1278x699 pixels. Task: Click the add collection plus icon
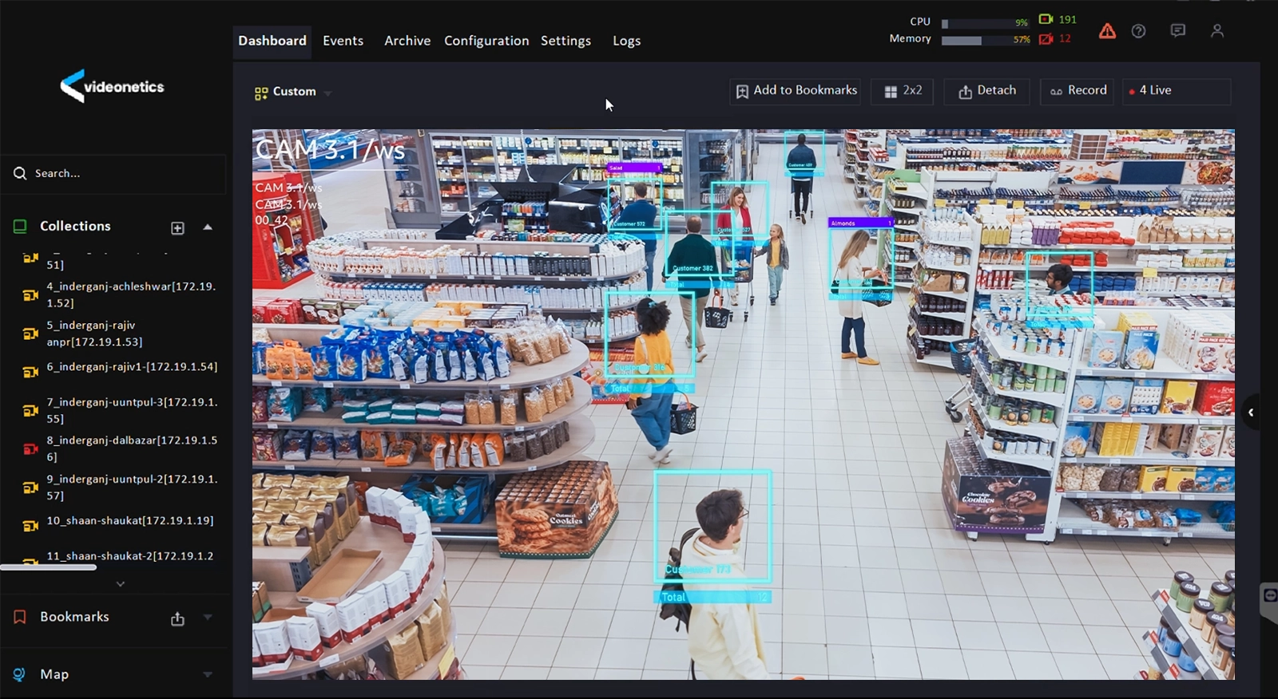[x=177, y=228]
